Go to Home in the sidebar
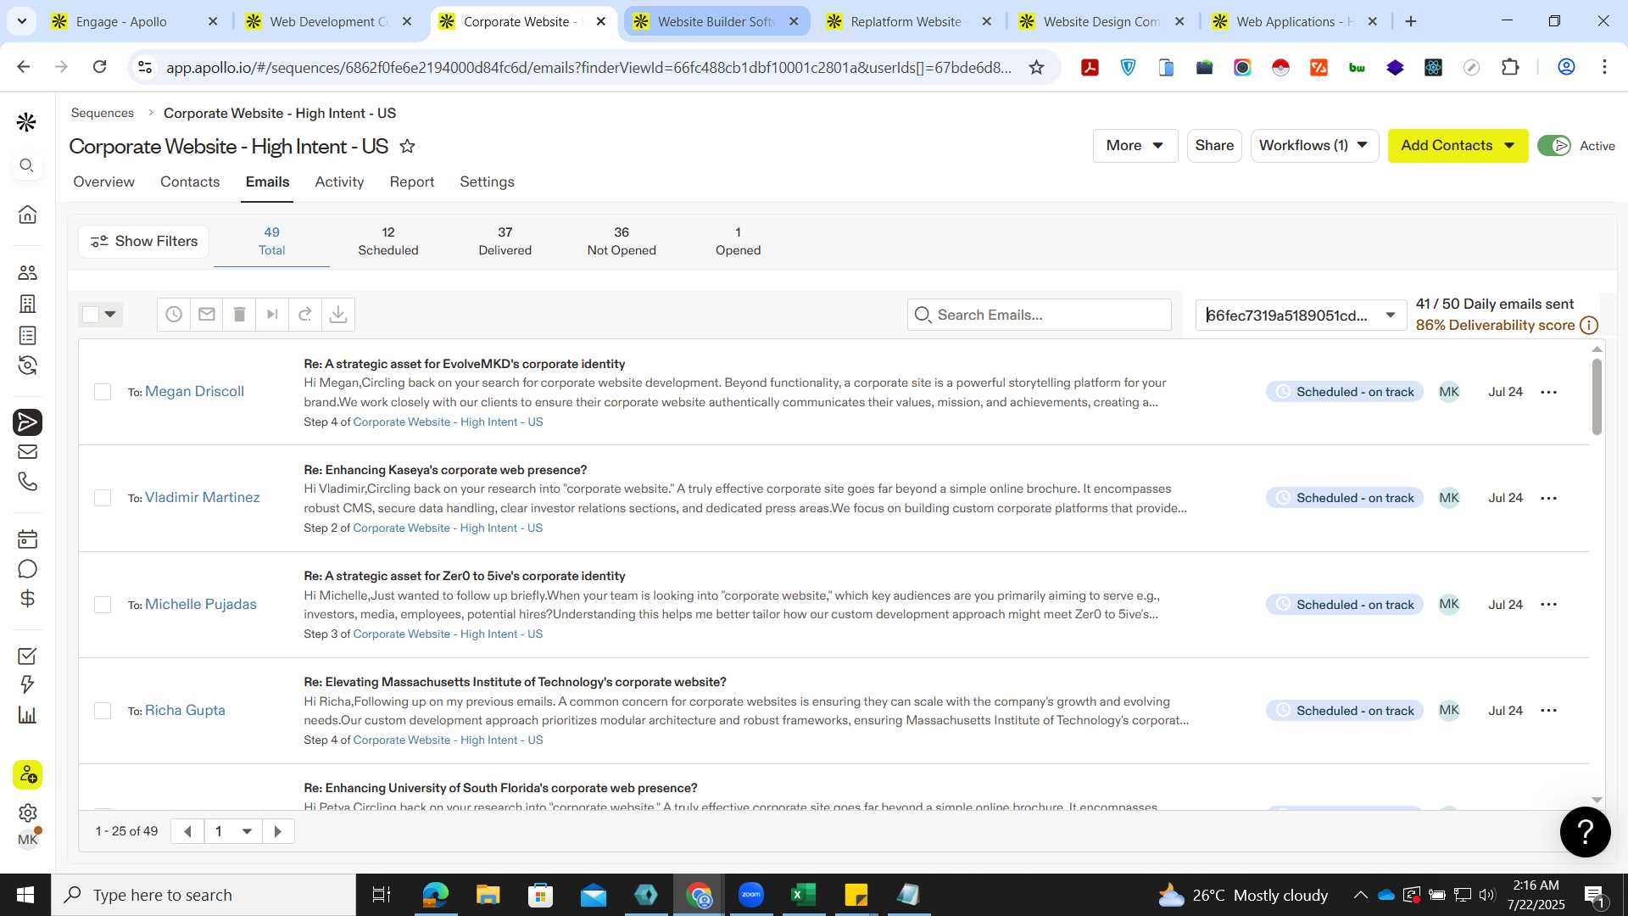The height and width of the screenshot is (916, 1628). 27,214
